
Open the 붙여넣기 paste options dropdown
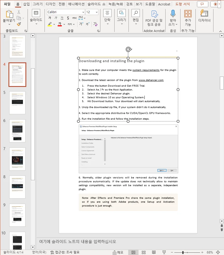pos(10,24)
